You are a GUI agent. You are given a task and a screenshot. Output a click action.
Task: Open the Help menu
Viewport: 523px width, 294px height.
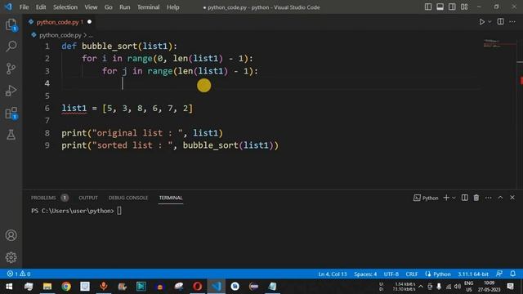[x=172, y=7]
